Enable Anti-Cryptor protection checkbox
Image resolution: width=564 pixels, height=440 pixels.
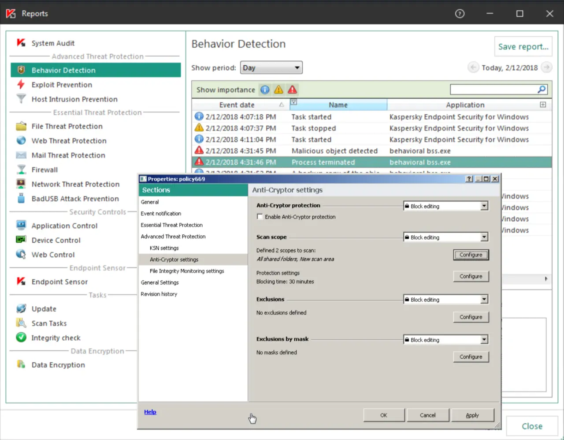[x=260, y=217]
